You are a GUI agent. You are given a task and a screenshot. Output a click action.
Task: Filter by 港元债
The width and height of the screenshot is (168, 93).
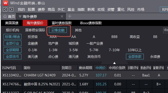point(73,57)
